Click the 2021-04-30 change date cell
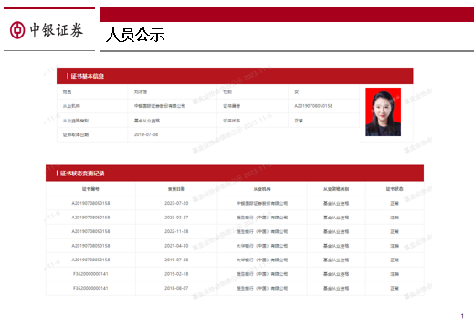 176,246
